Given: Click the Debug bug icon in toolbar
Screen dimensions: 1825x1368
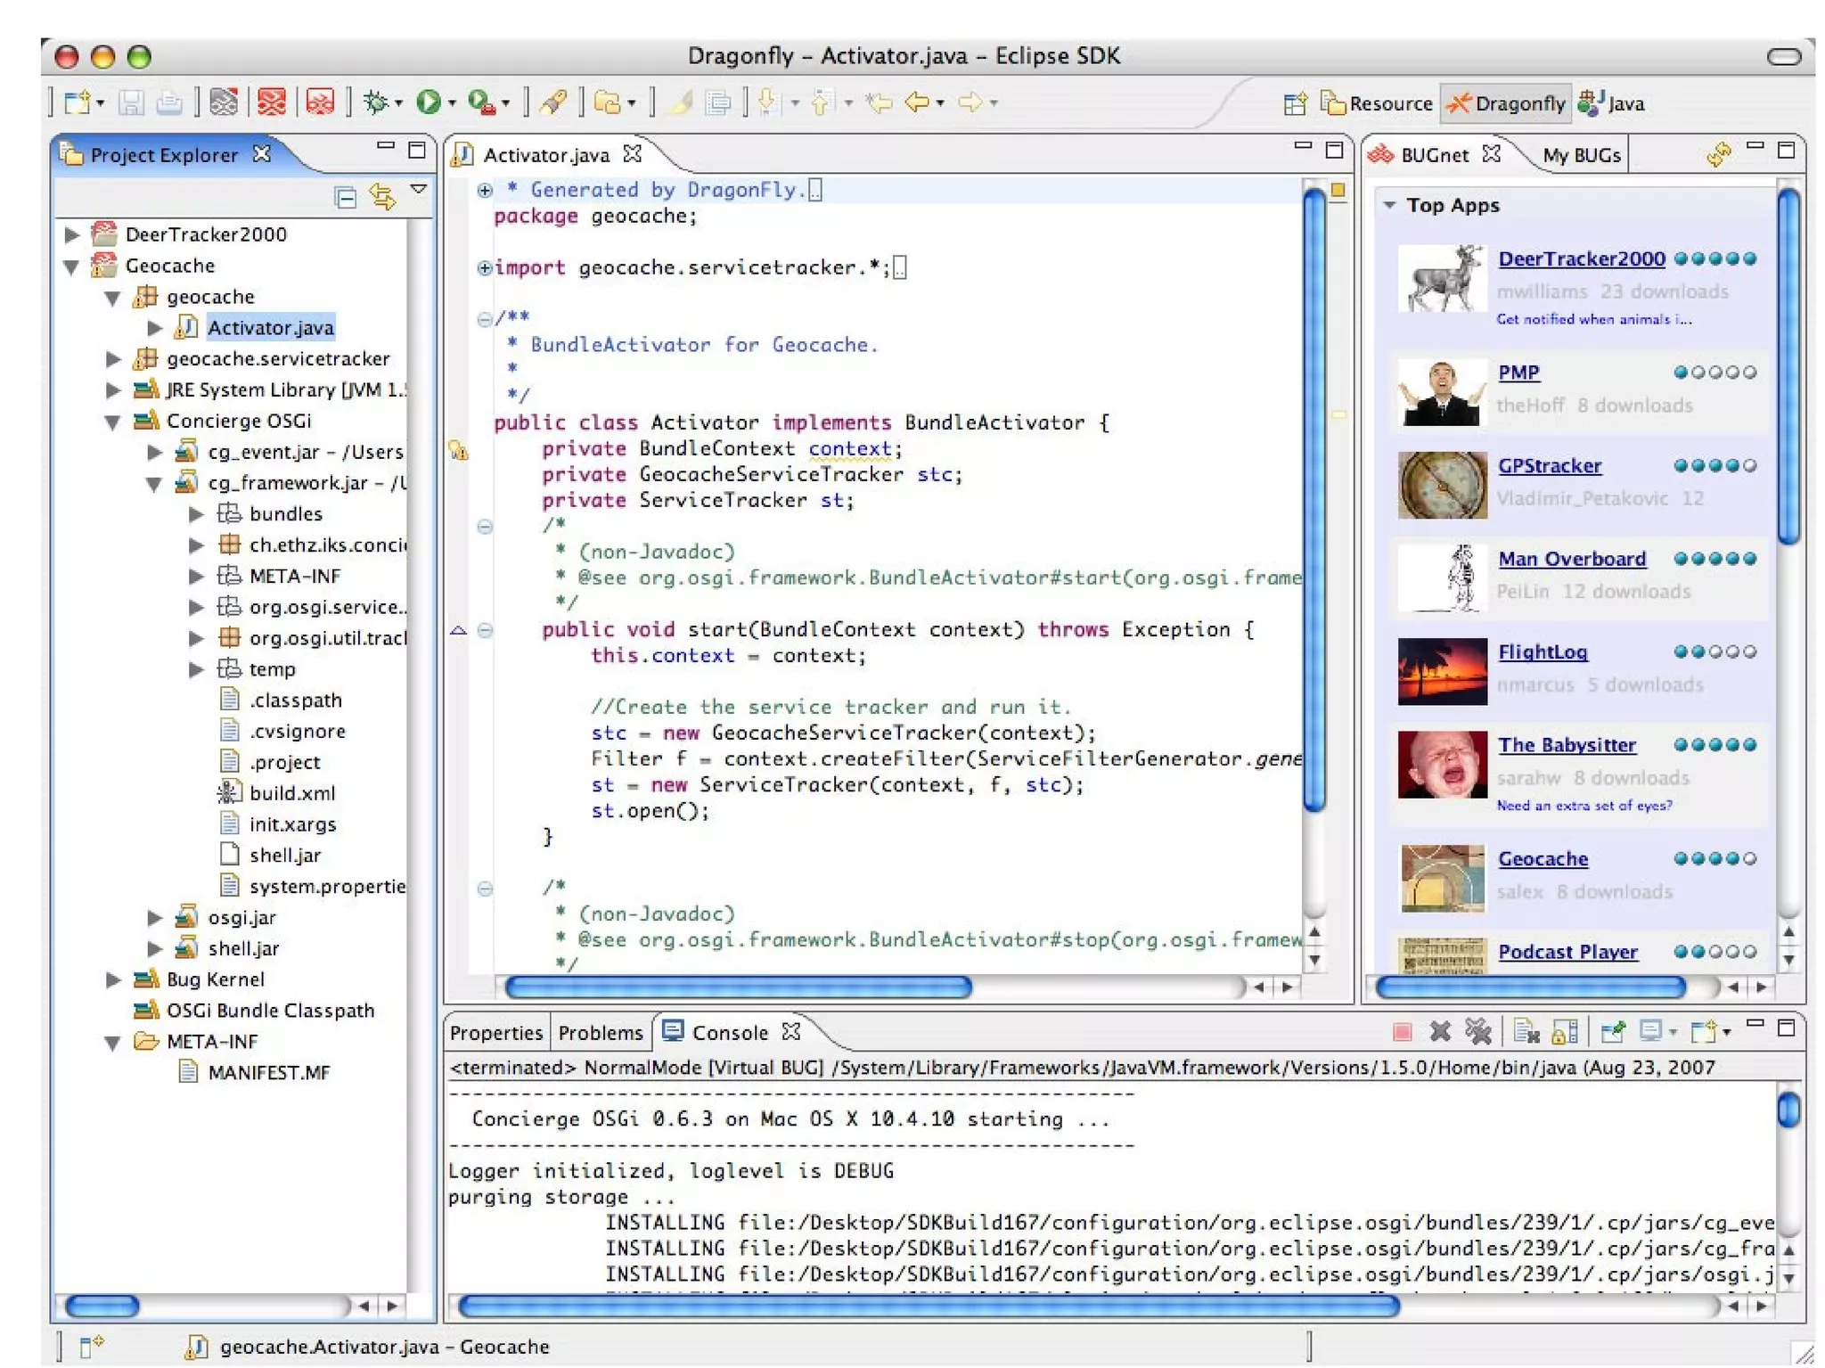Looking at the screenshot, I should [376, 103].
